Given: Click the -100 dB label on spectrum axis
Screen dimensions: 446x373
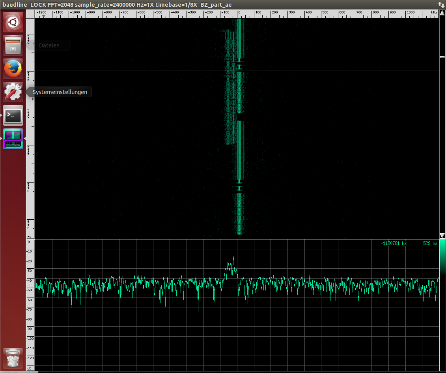Looking at the screenshot, I should pos(30,339).
